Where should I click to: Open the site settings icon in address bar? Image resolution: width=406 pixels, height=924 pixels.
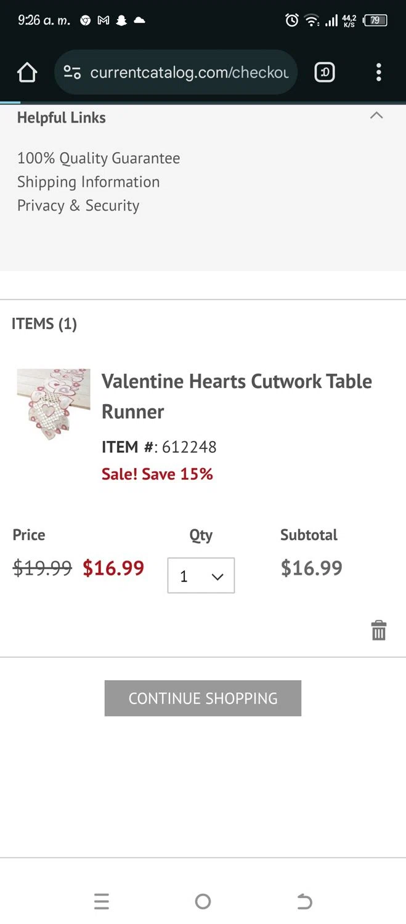click(72, 73)
